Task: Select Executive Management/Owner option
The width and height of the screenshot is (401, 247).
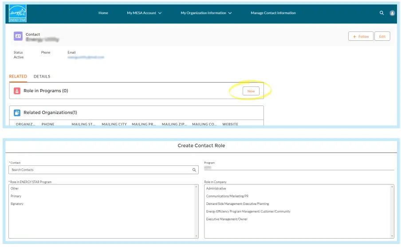Action: [x=227, y=219]
